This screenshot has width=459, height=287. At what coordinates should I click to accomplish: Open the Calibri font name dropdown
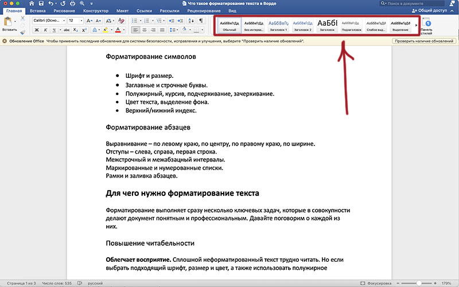(x=64, y=21)
